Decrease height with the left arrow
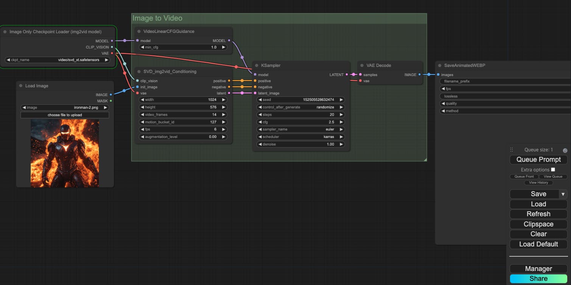Screen dimensions: 571x285 point(142,107)
